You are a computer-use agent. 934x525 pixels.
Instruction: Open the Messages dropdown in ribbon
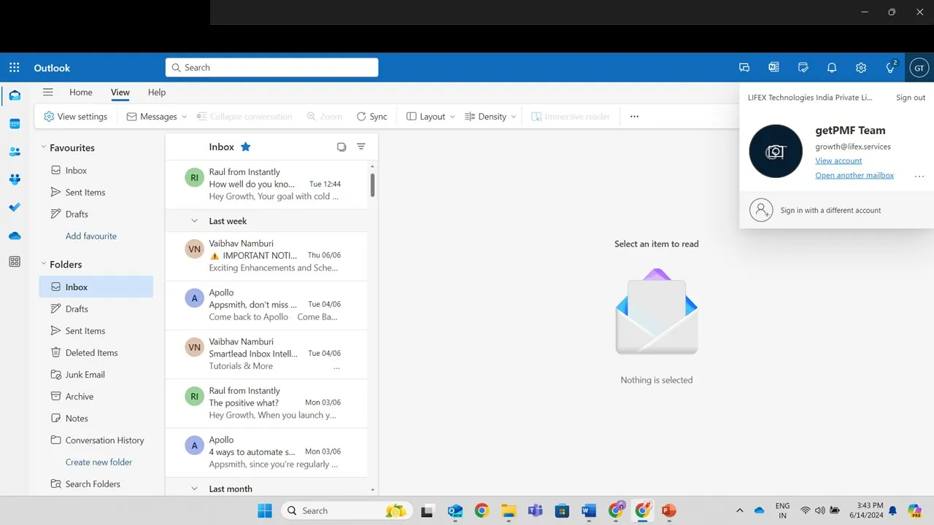[157, 117]
